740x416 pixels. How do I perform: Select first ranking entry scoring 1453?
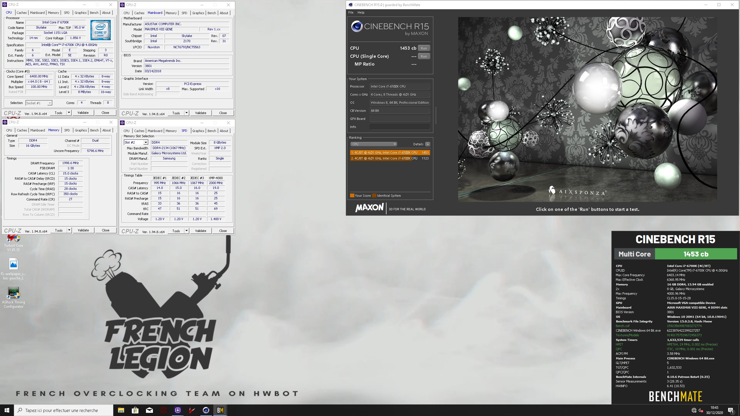point(390,153)
